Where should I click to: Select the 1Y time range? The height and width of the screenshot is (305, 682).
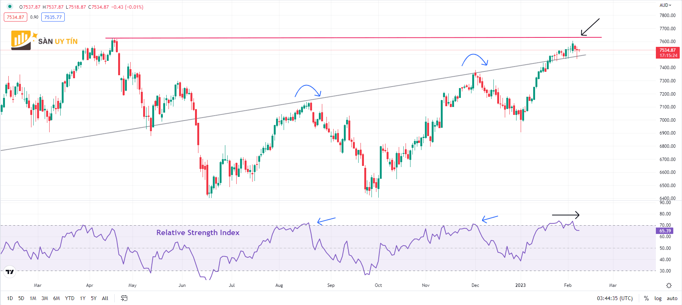[83, 298]
